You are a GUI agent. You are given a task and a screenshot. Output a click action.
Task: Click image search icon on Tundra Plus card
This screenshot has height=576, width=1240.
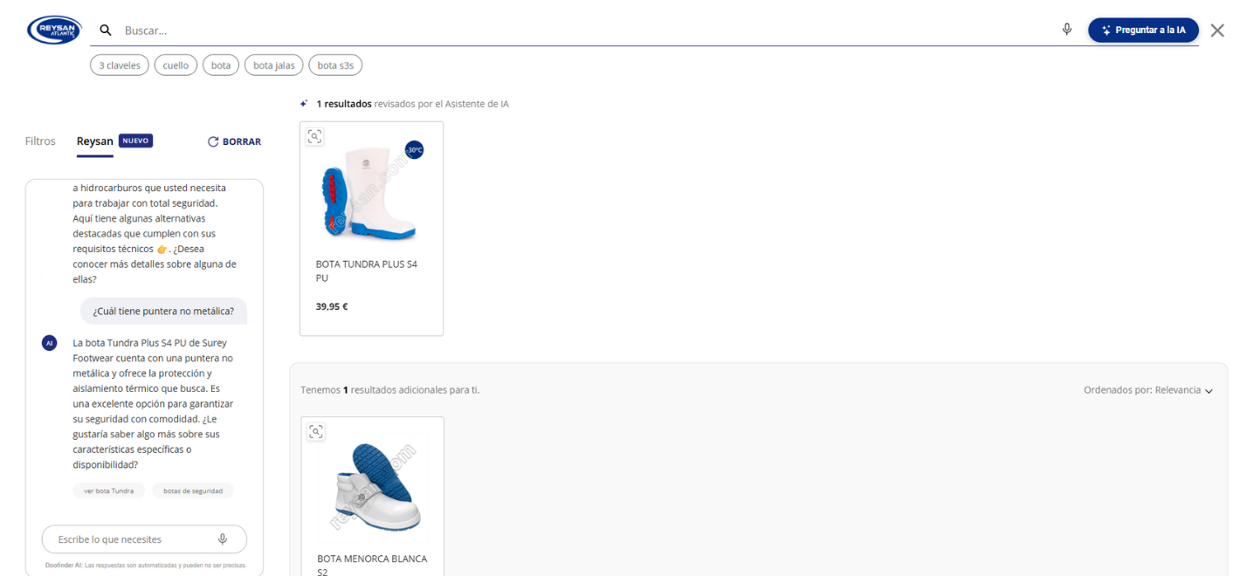coord(315,136)
